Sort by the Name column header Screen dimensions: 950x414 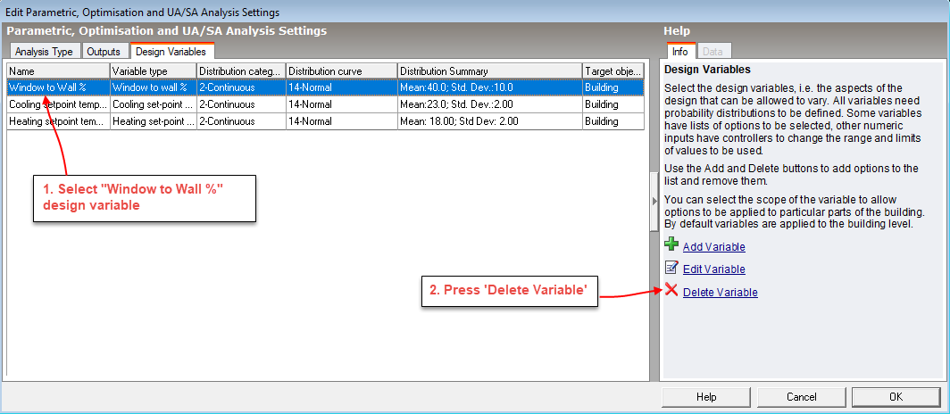pos(58,70)
